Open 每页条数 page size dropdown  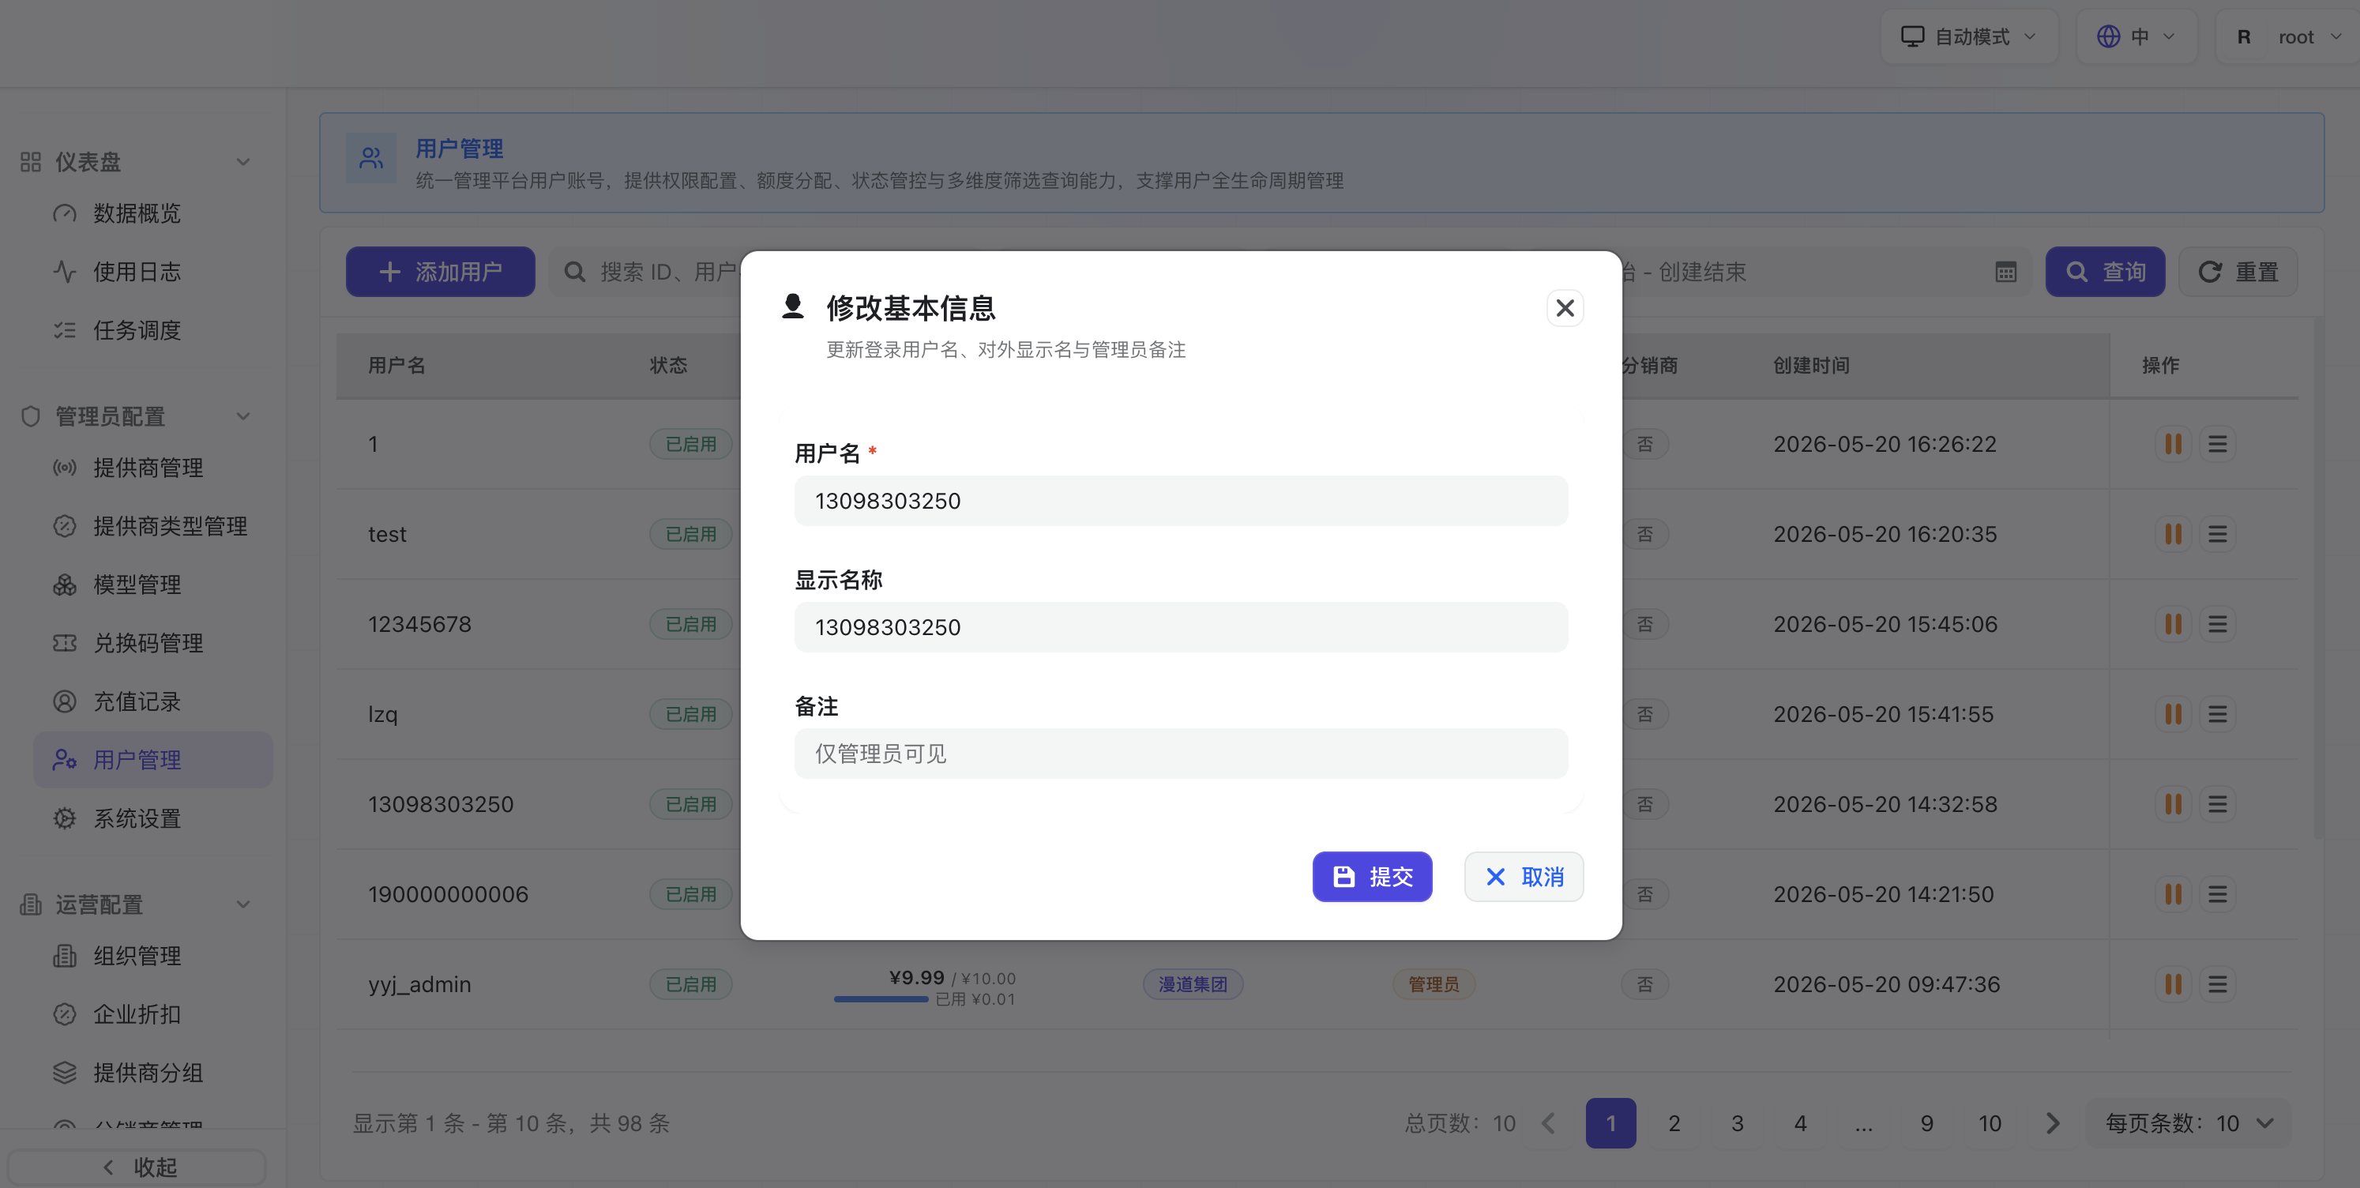click(x=2189, y=1124)
